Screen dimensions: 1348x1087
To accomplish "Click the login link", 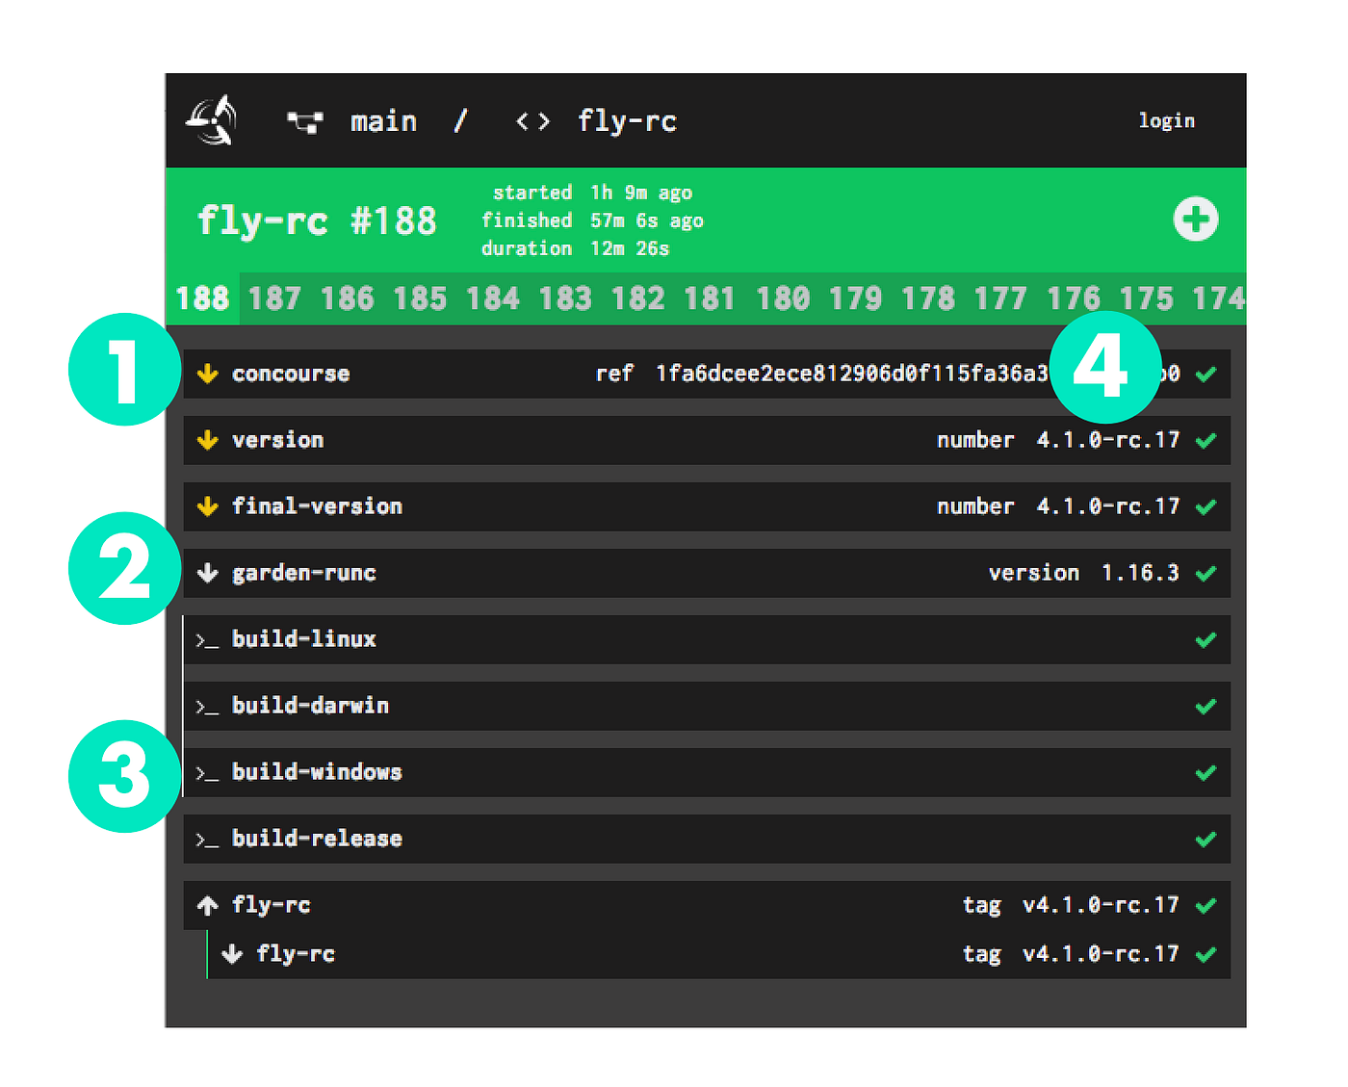I will pyautogui.click(x=1166, y=120).
